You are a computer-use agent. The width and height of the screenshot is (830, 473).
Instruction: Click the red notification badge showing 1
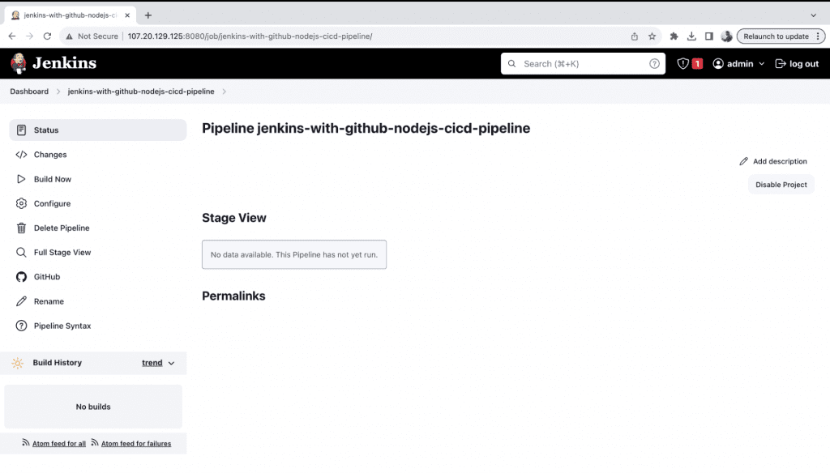coord(697,63)
